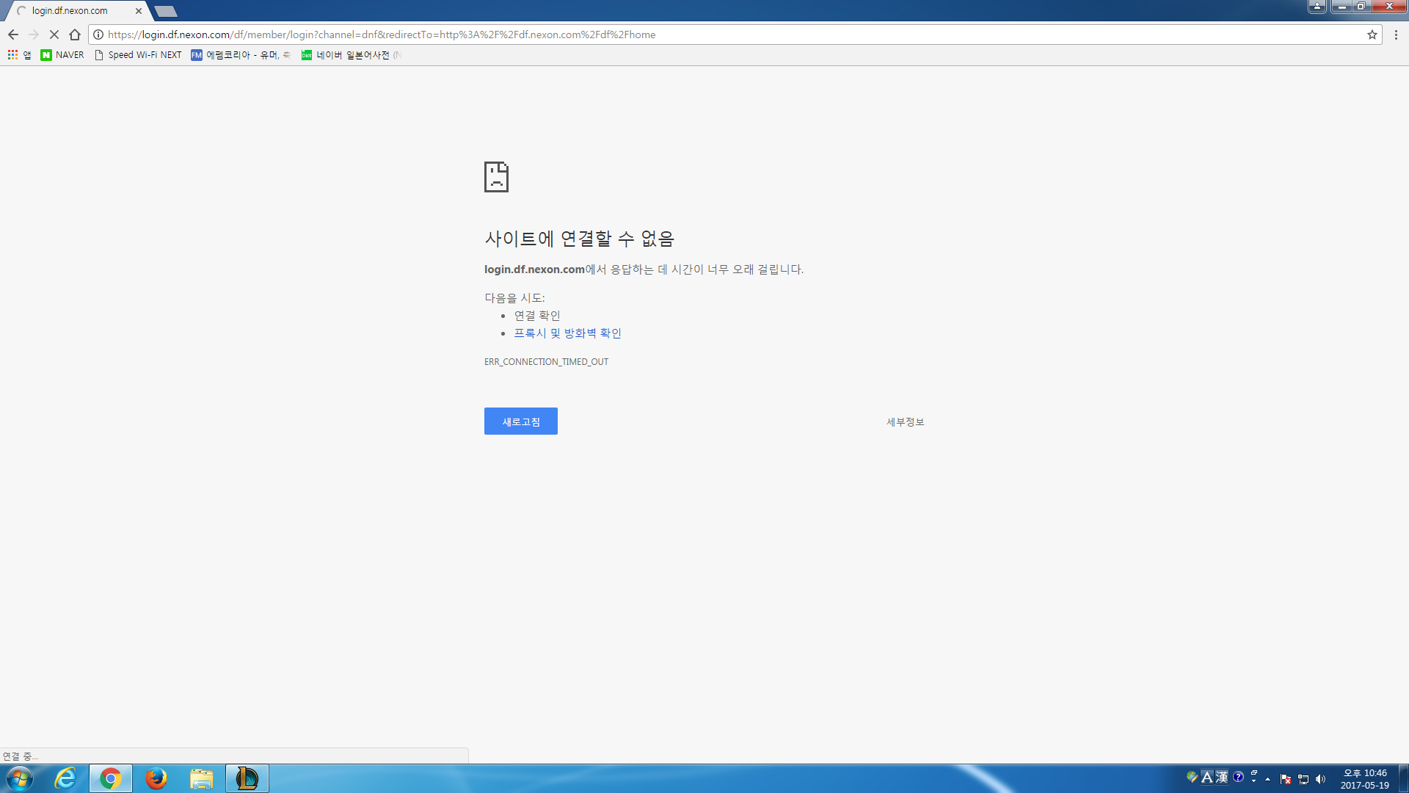This screenshot has height=793, width=1409.
Task: Open Speed Wi-Fi NEXT bookmark
Action: pyautogui.click(x=138, y=55)
